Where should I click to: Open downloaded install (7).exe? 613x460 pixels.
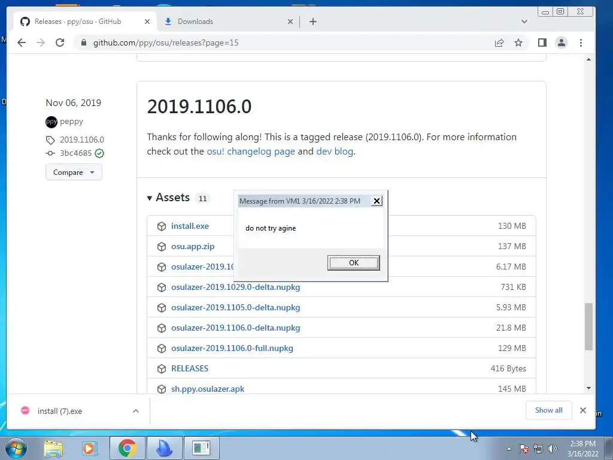pos(60,411)
